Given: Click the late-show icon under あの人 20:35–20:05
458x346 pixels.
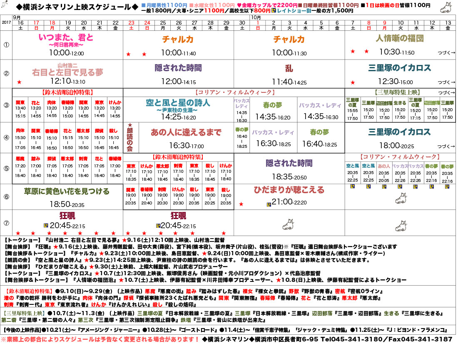Looking at the screenshot, I should coord(384,187).
